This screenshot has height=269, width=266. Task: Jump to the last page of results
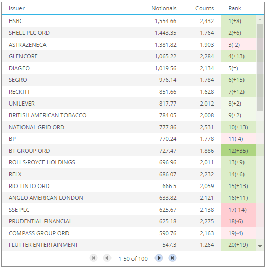[x=172, y=258]
